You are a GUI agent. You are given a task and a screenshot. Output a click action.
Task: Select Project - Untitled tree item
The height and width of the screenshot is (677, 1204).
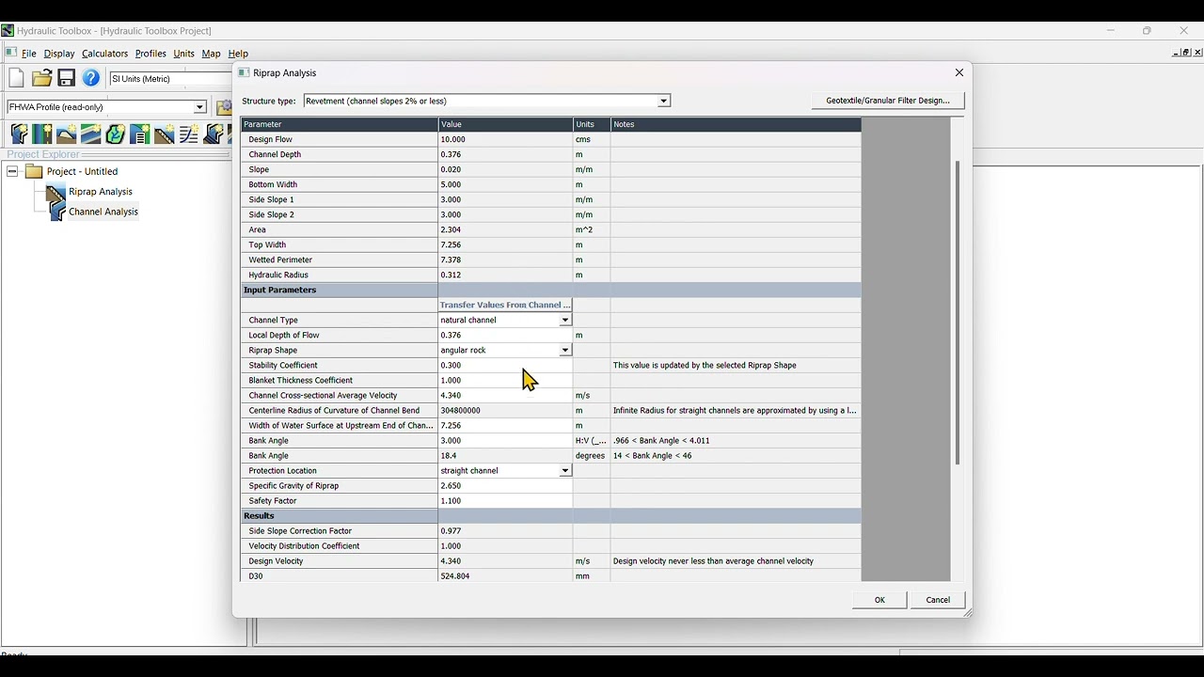pyautogui.click(x=83, y=171)
